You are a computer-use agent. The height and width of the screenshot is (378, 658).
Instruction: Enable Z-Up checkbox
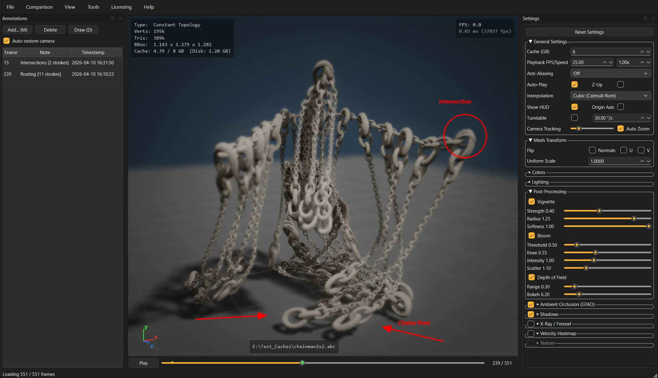coord(620,84)
